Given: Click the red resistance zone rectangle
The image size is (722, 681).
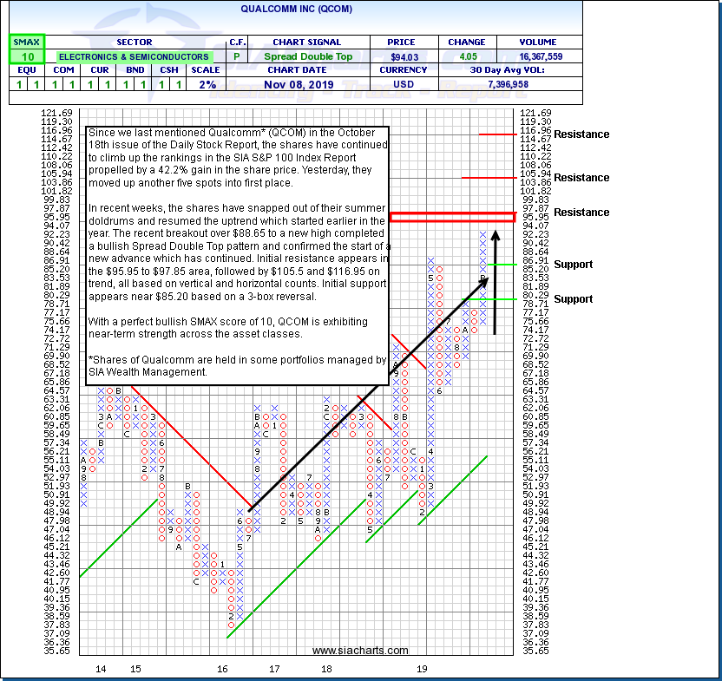Looking at the screenshot, I should 452,216.
